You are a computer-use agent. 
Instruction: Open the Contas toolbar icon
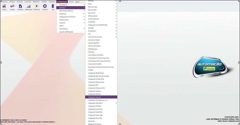pos(12,7)
